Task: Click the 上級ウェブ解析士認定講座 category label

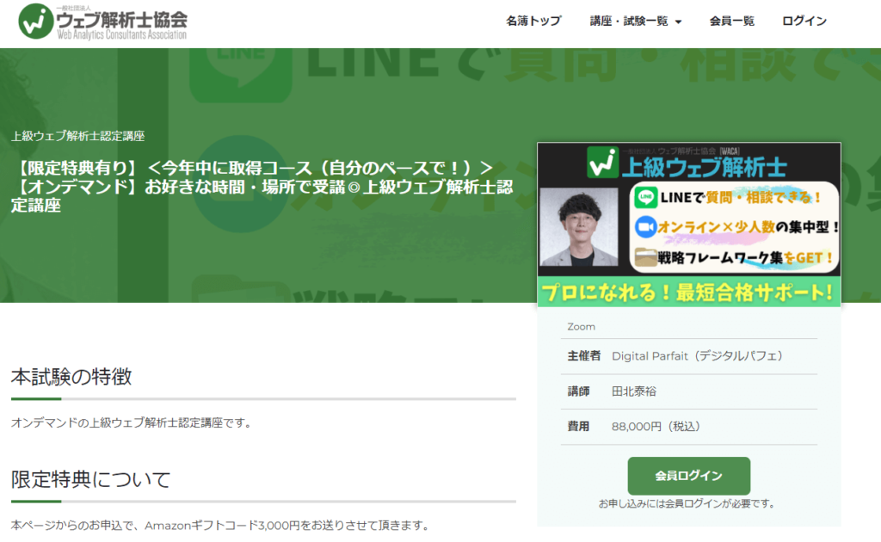Action: point(78,136)
